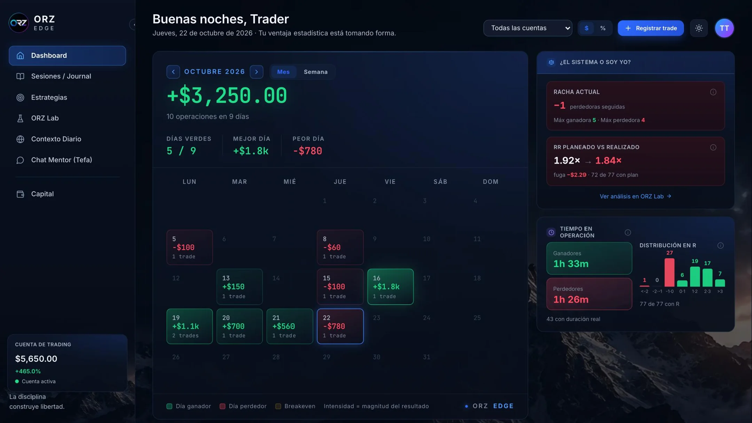
Task: Click the Ganadores 1h 33m card
Action: click(x=589, y=258)
